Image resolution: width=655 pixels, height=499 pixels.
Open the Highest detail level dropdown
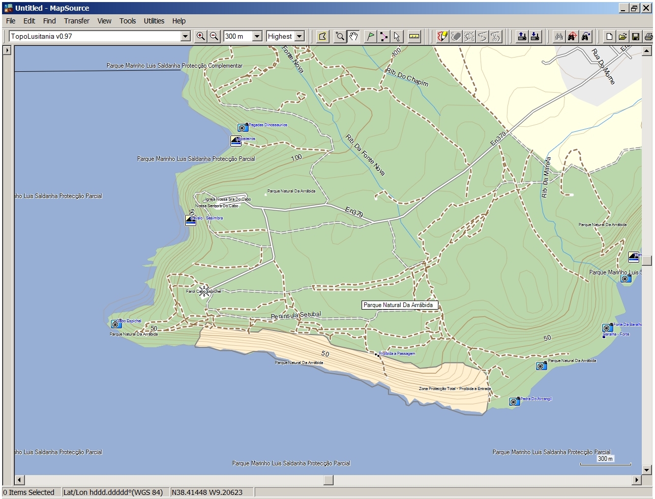pos(300,36)
